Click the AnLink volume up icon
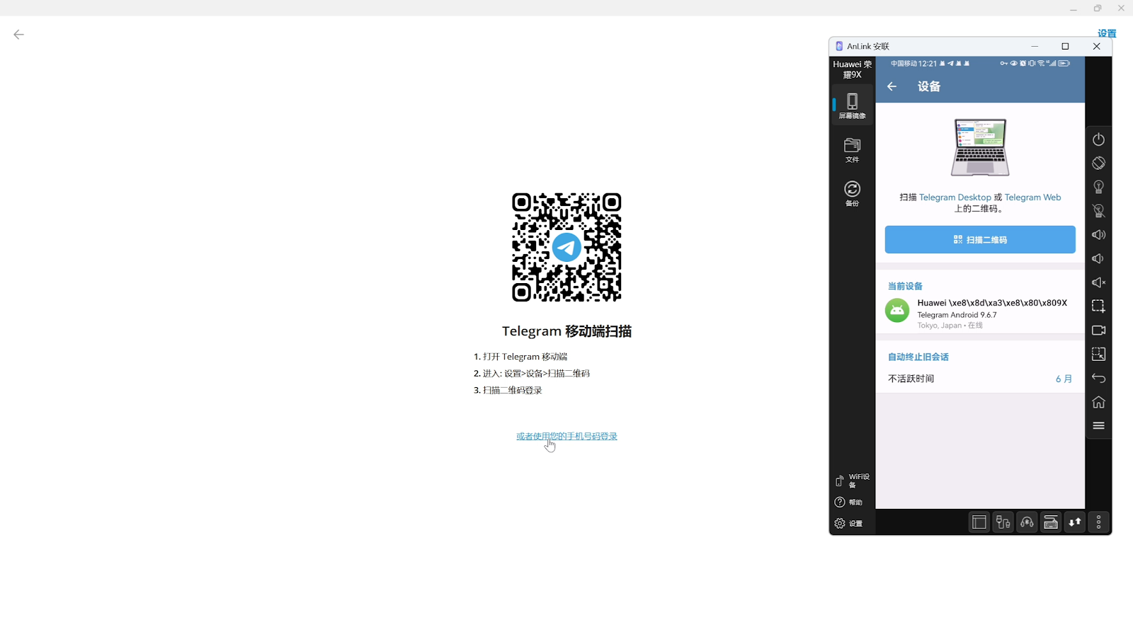 tap(1098, 235)
